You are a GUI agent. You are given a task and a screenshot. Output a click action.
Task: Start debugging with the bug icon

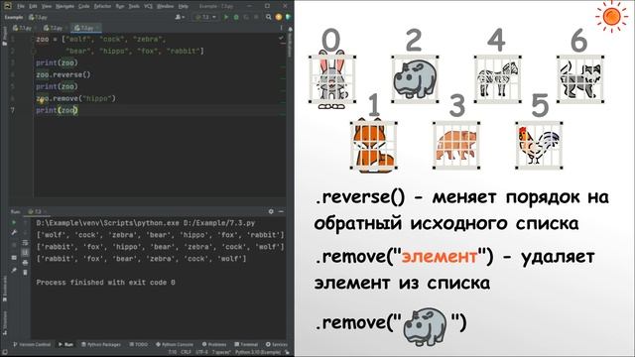[236, 17]
